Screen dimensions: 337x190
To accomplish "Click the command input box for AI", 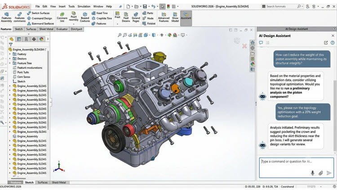I will [x=297, y=168].
